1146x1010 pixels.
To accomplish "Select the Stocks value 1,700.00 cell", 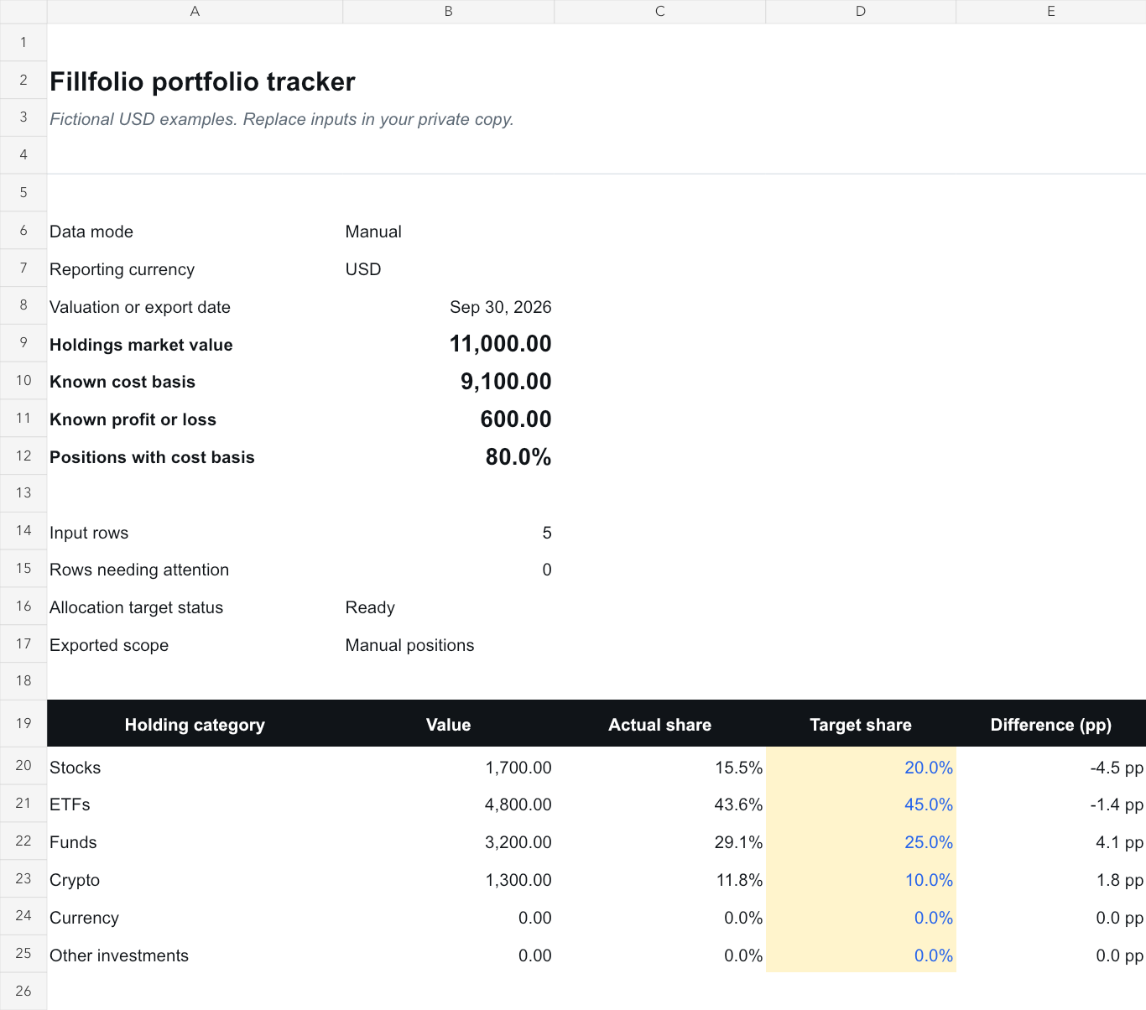I will [x=448, y=768].
